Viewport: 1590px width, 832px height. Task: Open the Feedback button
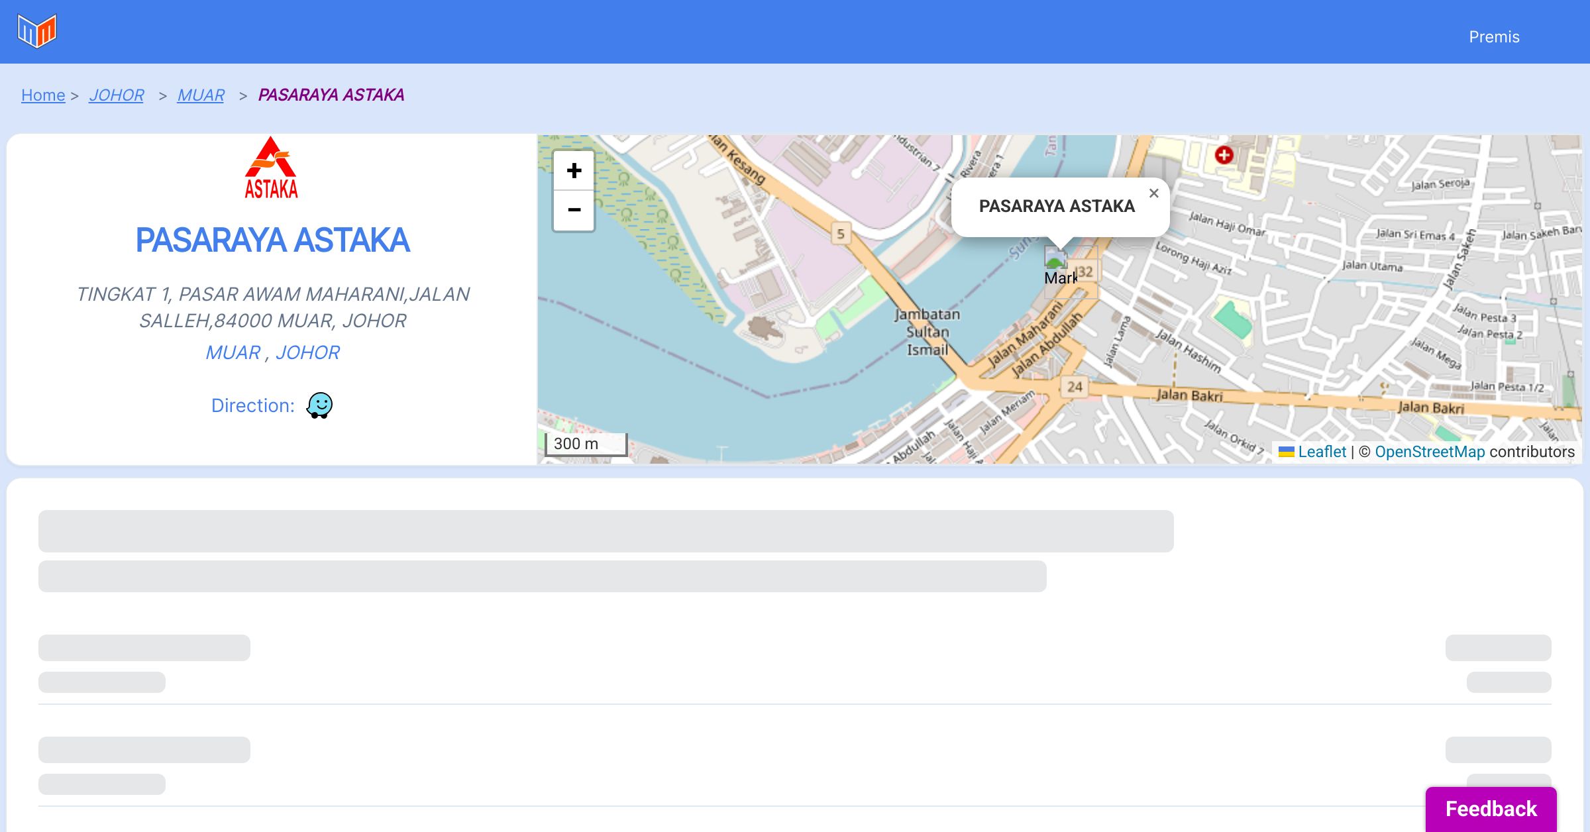[x=1491, y=808]
